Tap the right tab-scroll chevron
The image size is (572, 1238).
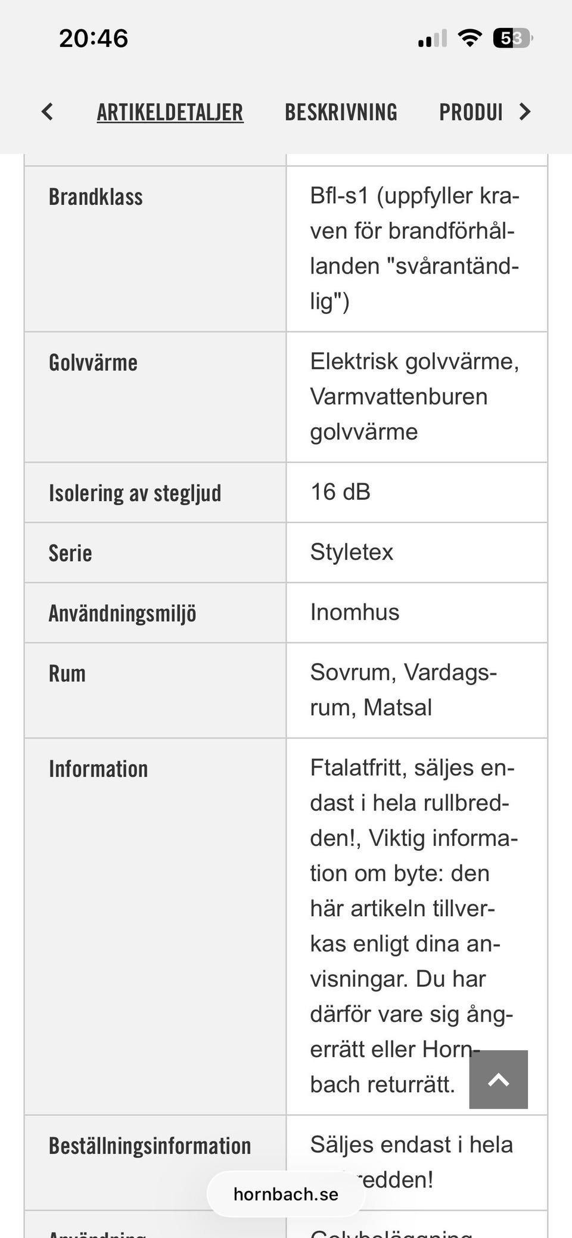coord(524,111)
